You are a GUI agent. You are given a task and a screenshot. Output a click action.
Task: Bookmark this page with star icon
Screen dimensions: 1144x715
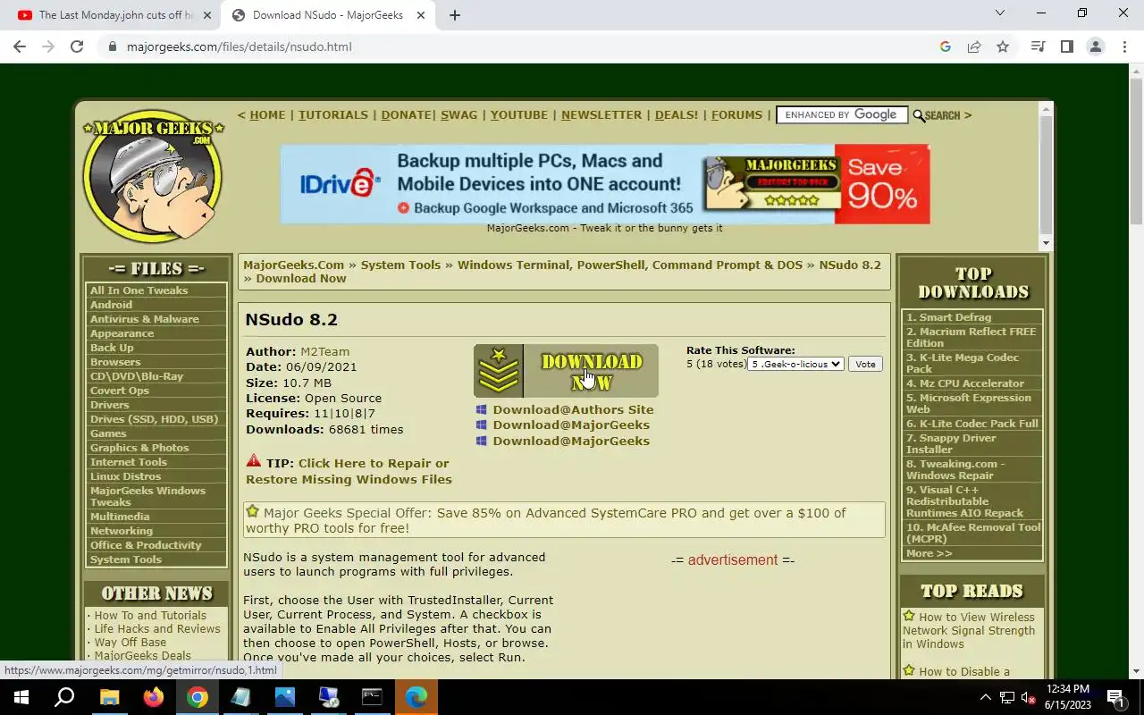[x=1003, y=46]
